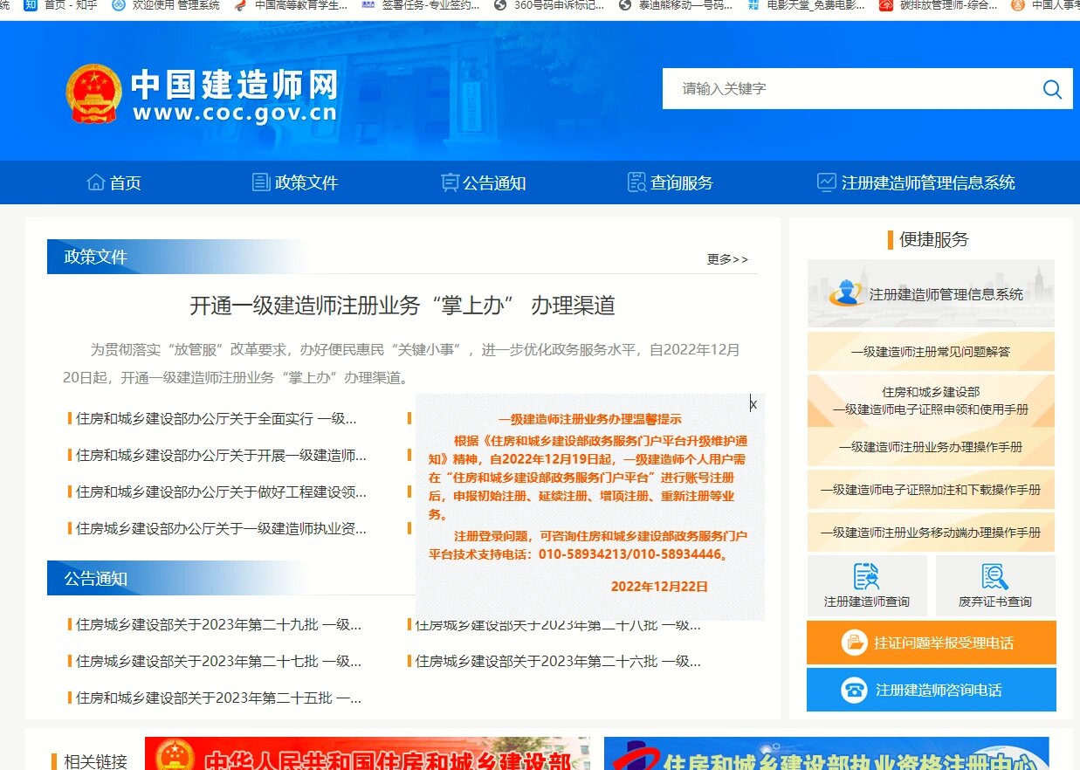Open 注册建造师管理信息系统 in navigation bar
This screenshot has height=770, width=1080.
(916, 182)
